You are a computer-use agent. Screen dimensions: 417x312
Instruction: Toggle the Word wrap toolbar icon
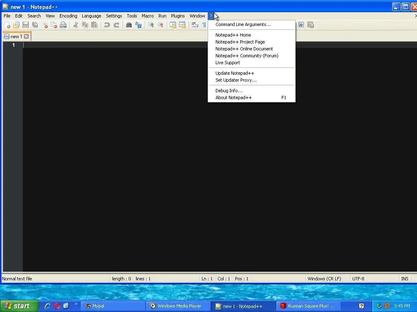click(195, 25)
